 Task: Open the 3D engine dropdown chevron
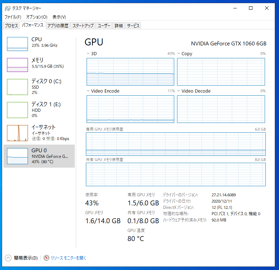click(x=88, y=53)
